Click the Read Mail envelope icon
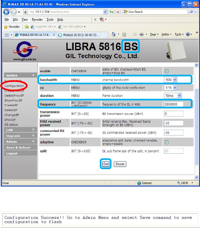The width and height of the screenshot is (200, 228). [x=134, y=34]
